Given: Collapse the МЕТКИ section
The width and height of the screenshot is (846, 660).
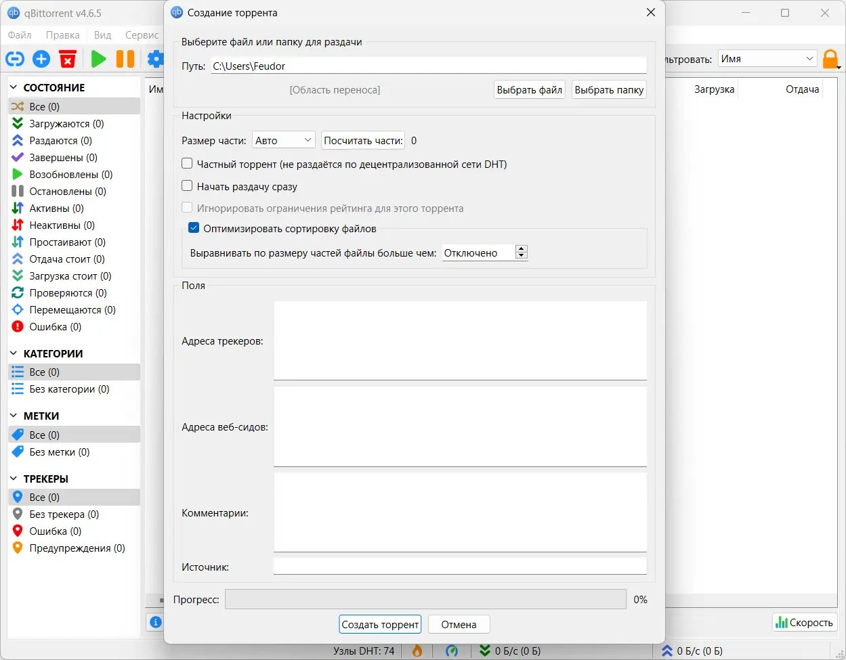Looking at the screenshot, I should [14, 416].
